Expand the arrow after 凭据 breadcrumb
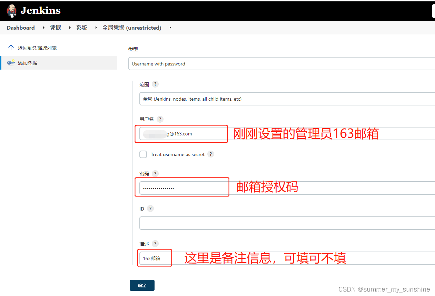The image size is (435, 296). tap(70, 28)
